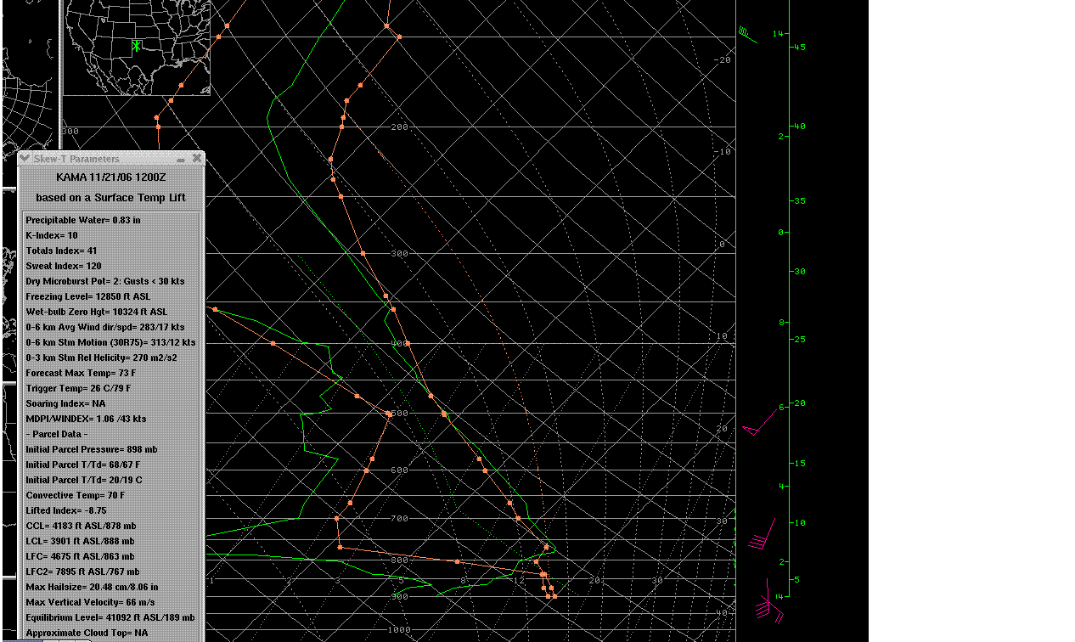Click the 500 pressure level label
The image size is (1075, 642).
pos(399,414)
